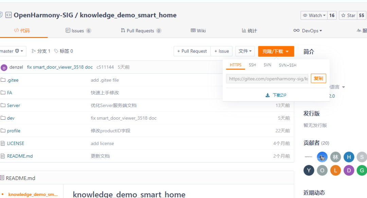The height and width of the screenshot is (198, 367).
Task: Open contributor avatar with letter Y
Action: (x=309, y=171)
